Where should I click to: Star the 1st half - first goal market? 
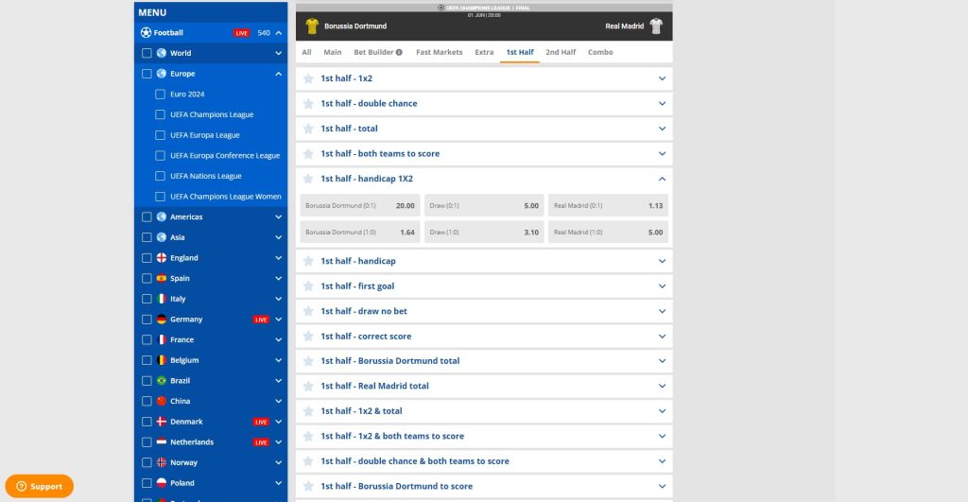tap(308, 286)
